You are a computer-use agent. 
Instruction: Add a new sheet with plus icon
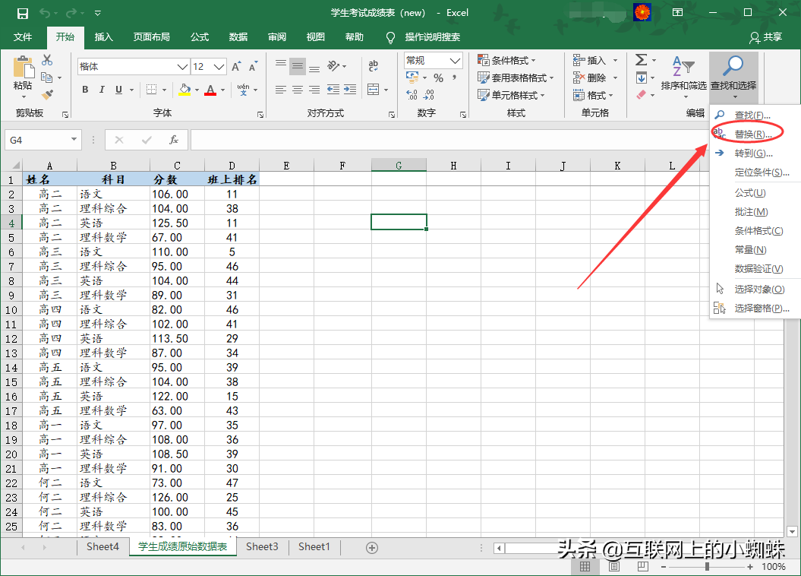point(372,548)
